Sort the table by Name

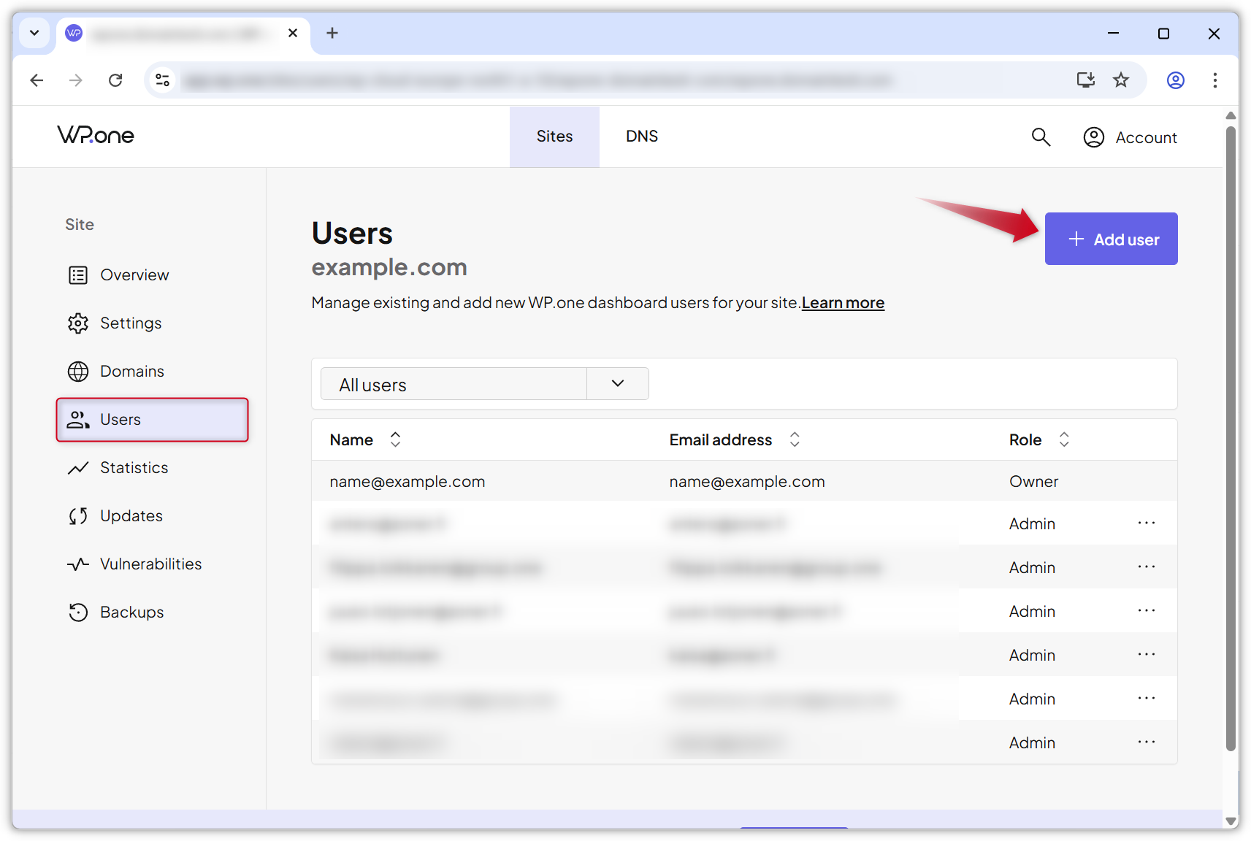tap(394, 439)
